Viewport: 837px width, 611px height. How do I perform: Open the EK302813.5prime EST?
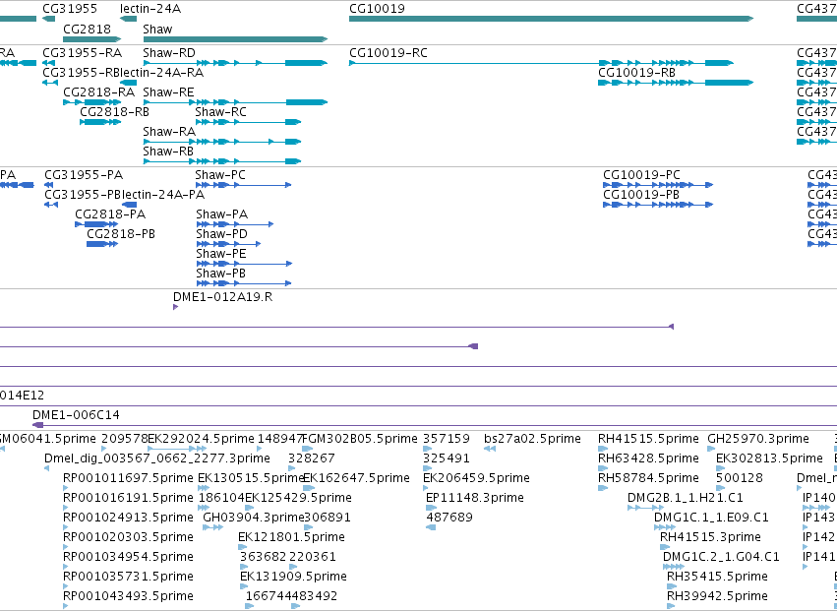tap(721, 468)
